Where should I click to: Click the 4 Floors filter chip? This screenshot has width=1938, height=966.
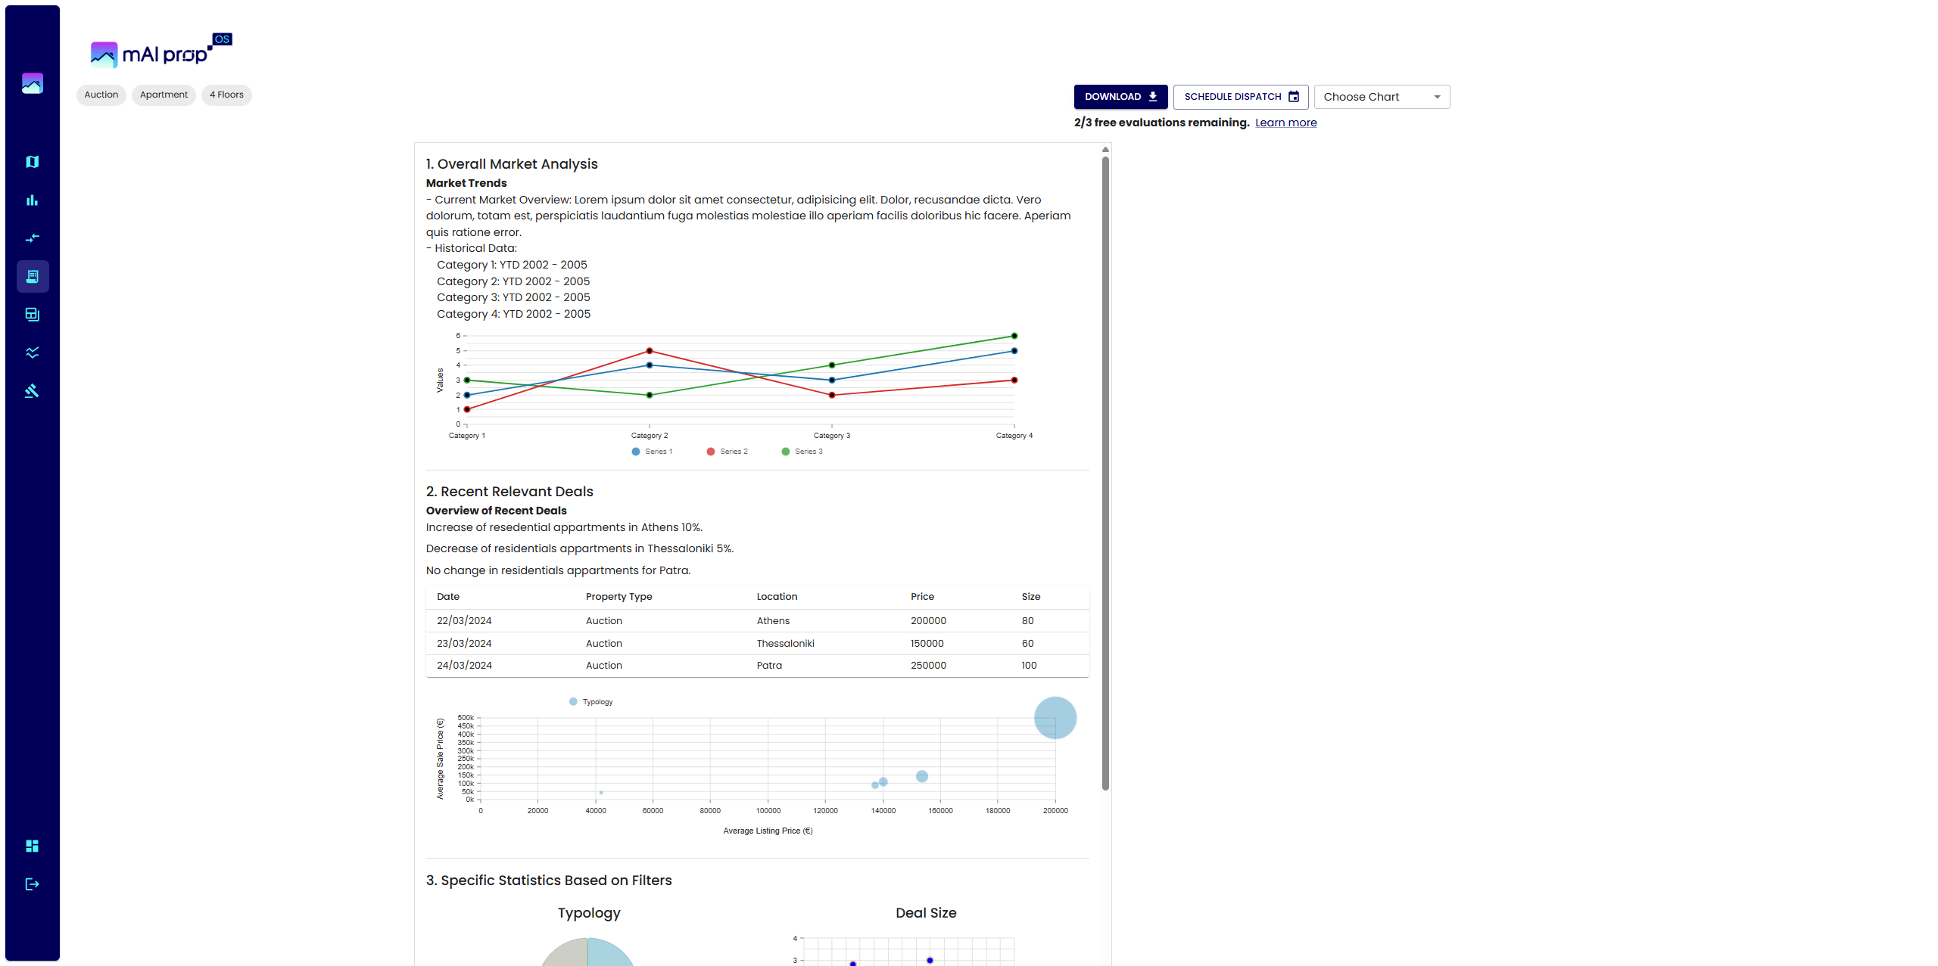coord(226,95)
